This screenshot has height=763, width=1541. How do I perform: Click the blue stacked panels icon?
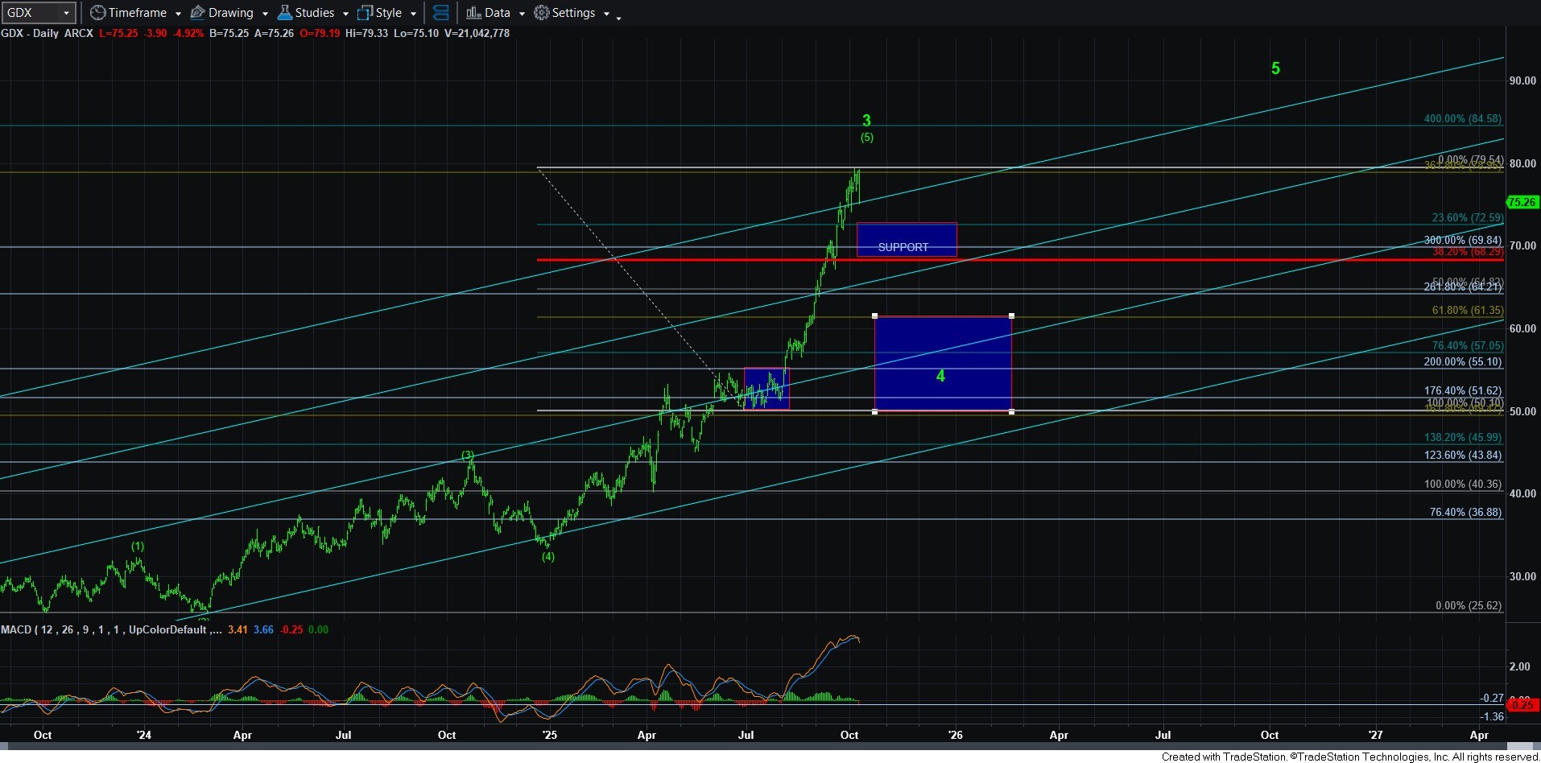point(440,13)
